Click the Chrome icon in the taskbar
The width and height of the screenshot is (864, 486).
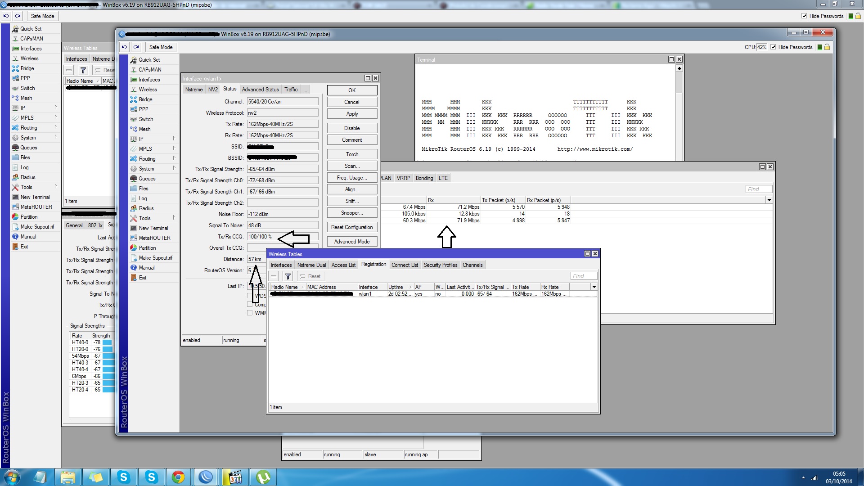pyautogui.click(x=178, y=477)
